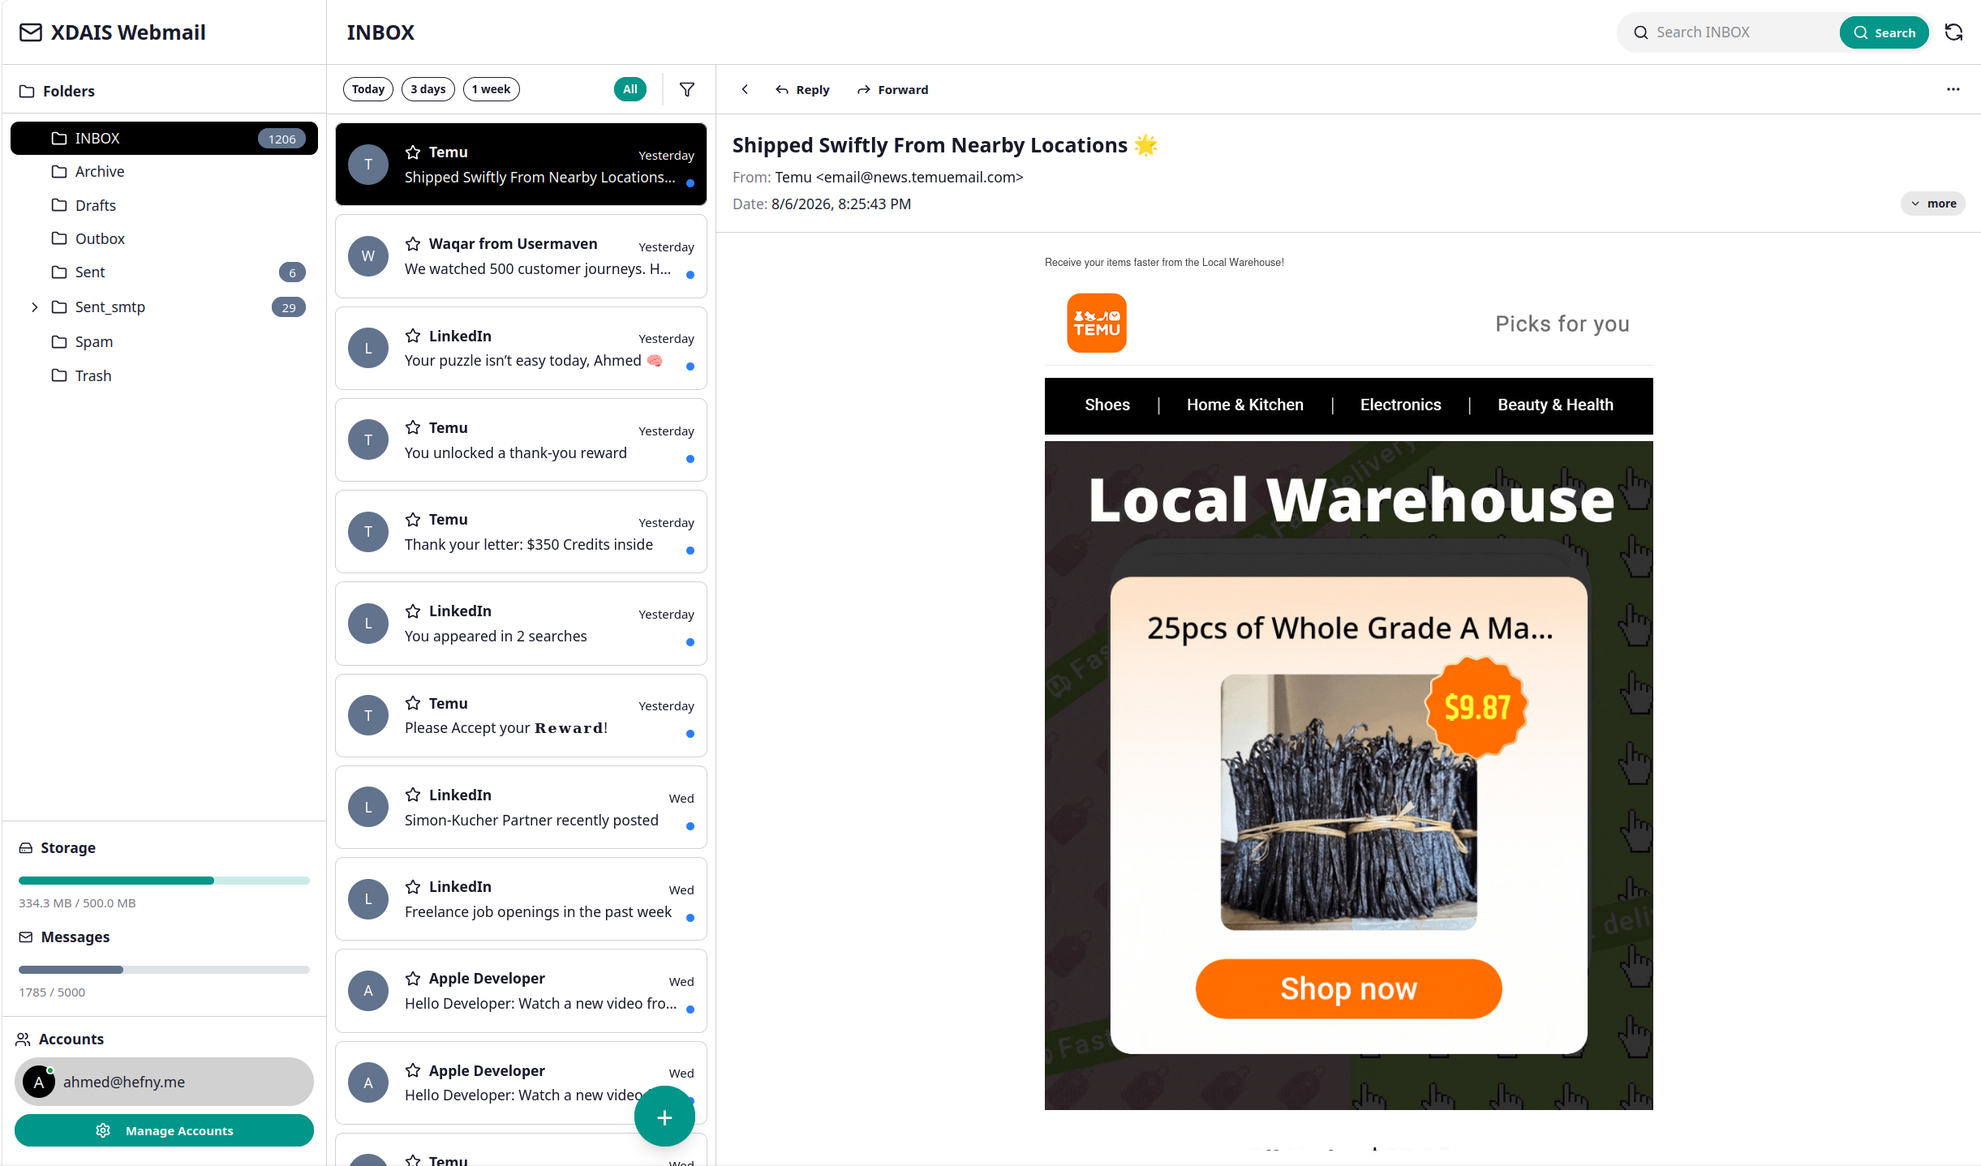
Task: Open the filter funnel icon
Action: (x=687, y=89)
